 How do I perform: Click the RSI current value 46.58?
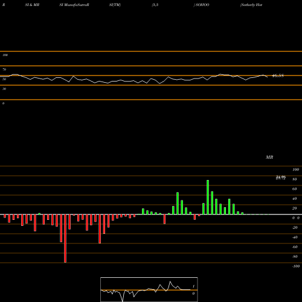(278, 75)
